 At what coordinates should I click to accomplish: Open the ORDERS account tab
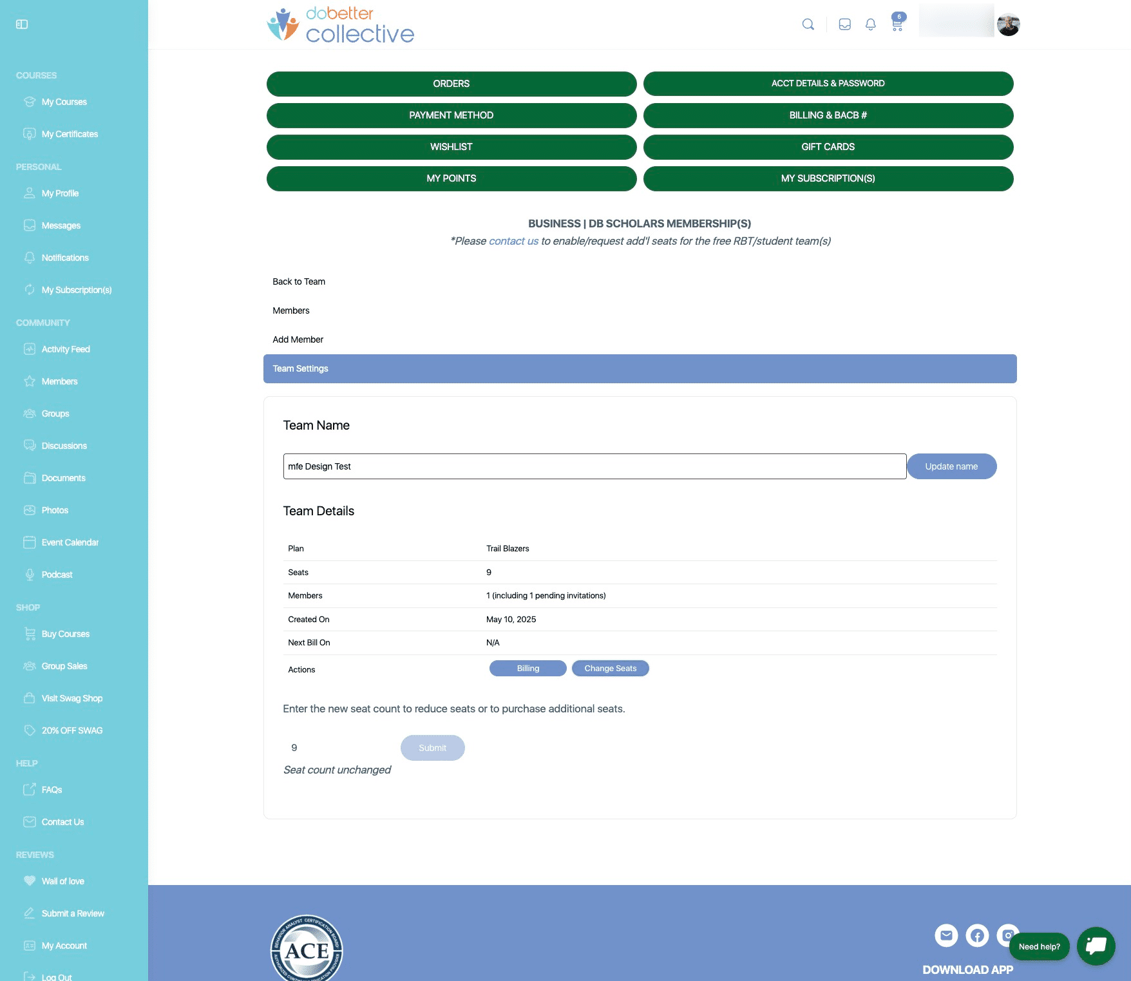(x=451, y=84)
